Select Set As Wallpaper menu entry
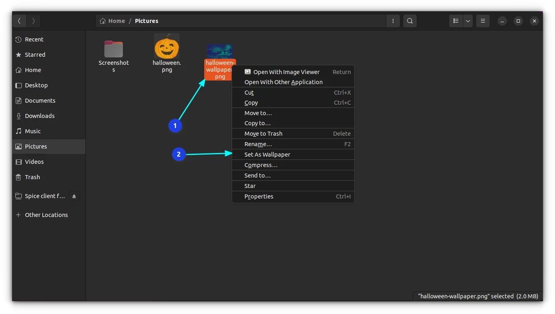This screenshot has height=314, width=555. 267,155
